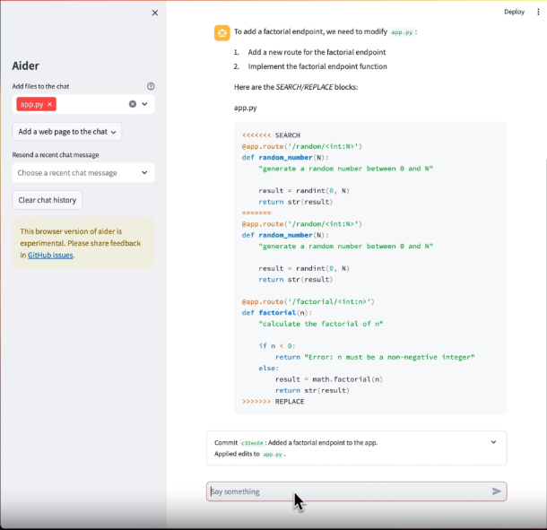Click 'Add files to the chat' label

[x=40, y=86]
